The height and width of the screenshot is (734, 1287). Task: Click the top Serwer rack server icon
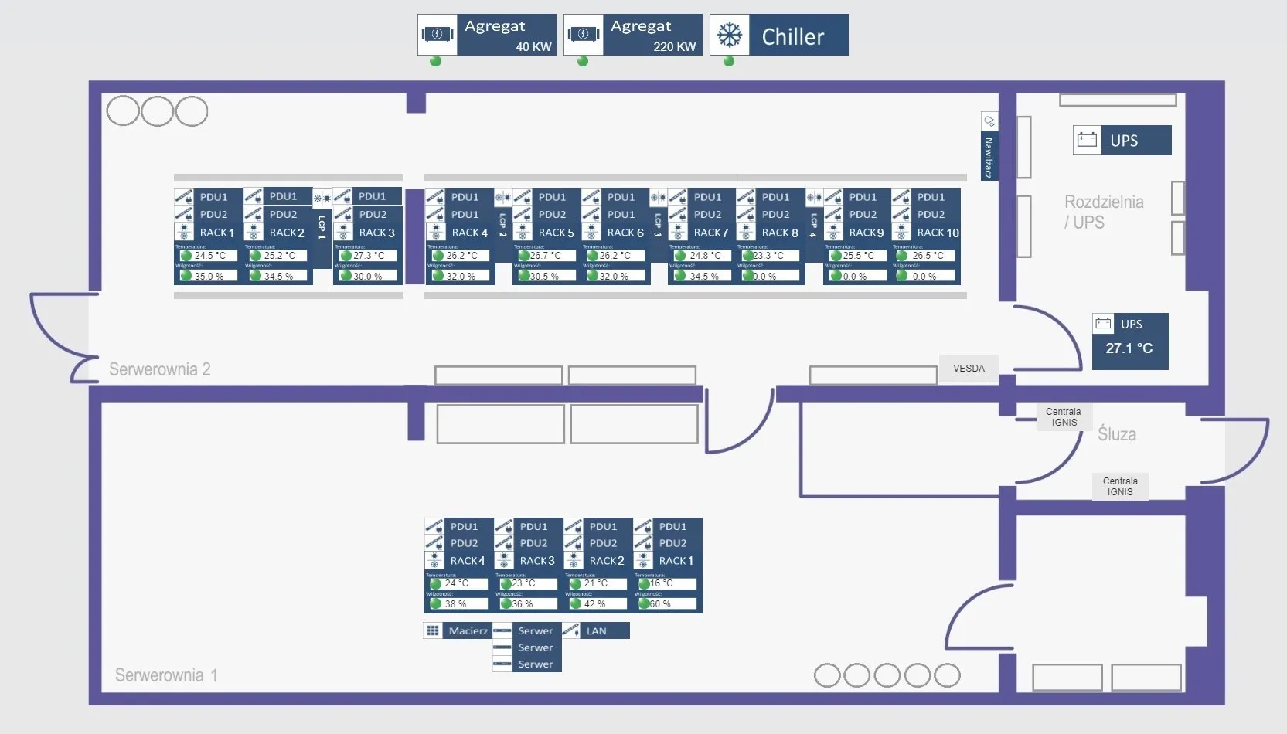502,630
